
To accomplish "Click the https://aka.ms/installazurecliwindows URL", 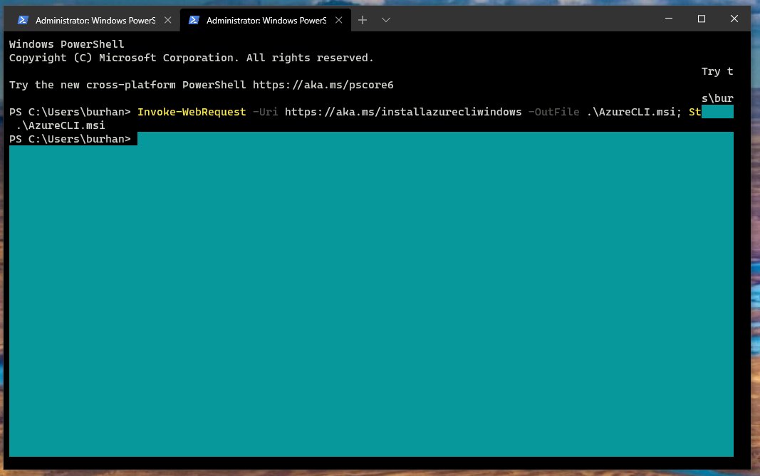I will (403, 112).
